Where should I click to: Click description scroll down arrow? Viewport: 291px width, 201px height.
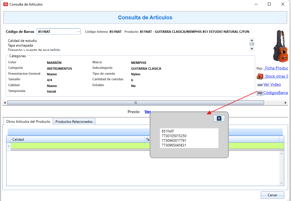click(252, 49)
